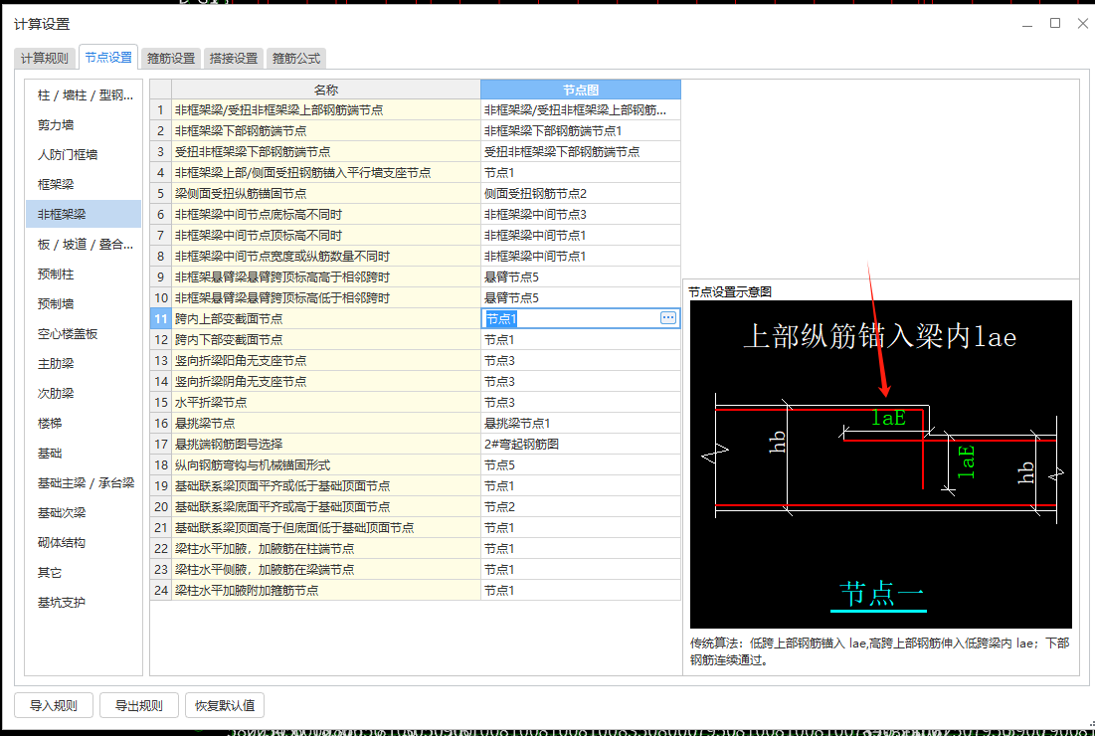Select row 基础联系梁顶面高于但底面低于基础顶面节点
1095x736 pixels.
[326, 528]
